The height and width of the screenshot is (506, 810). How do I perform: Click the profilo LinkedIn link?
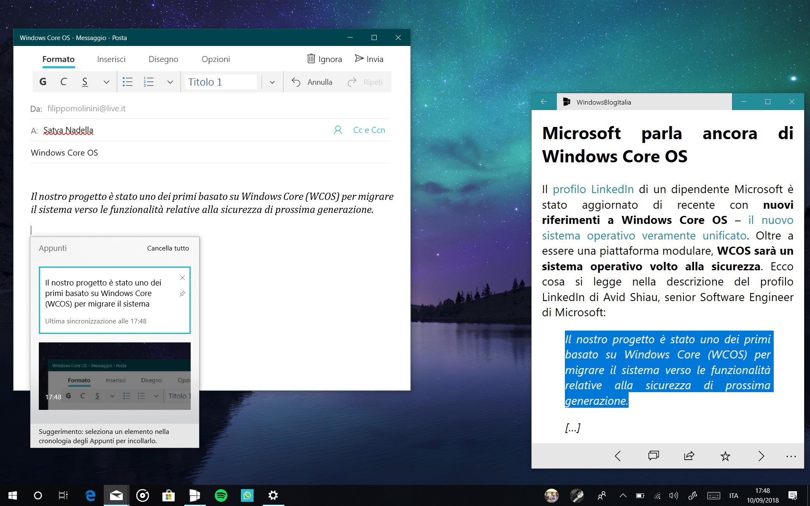pos(593,188)
